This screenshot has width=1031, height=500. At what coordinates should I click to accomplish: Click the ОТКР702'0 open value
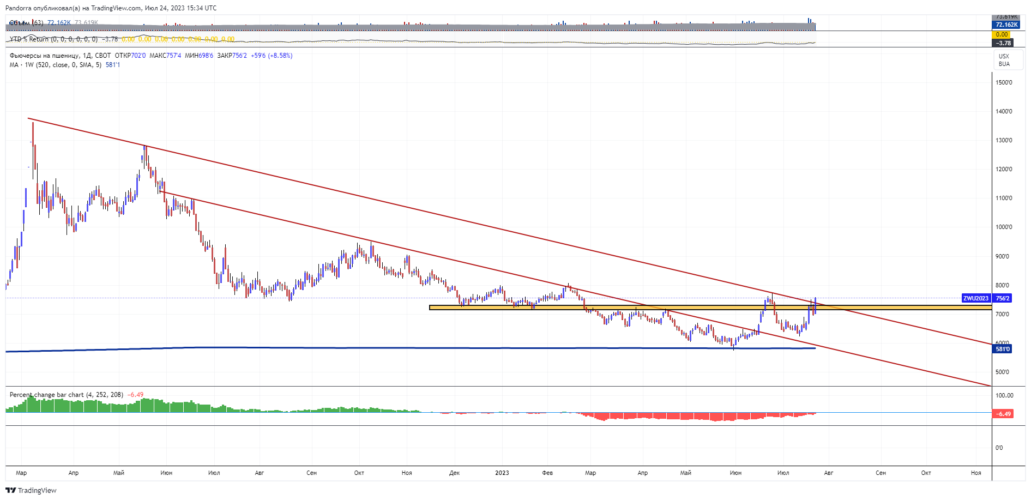pyautogui.click(x=130, y=56)
